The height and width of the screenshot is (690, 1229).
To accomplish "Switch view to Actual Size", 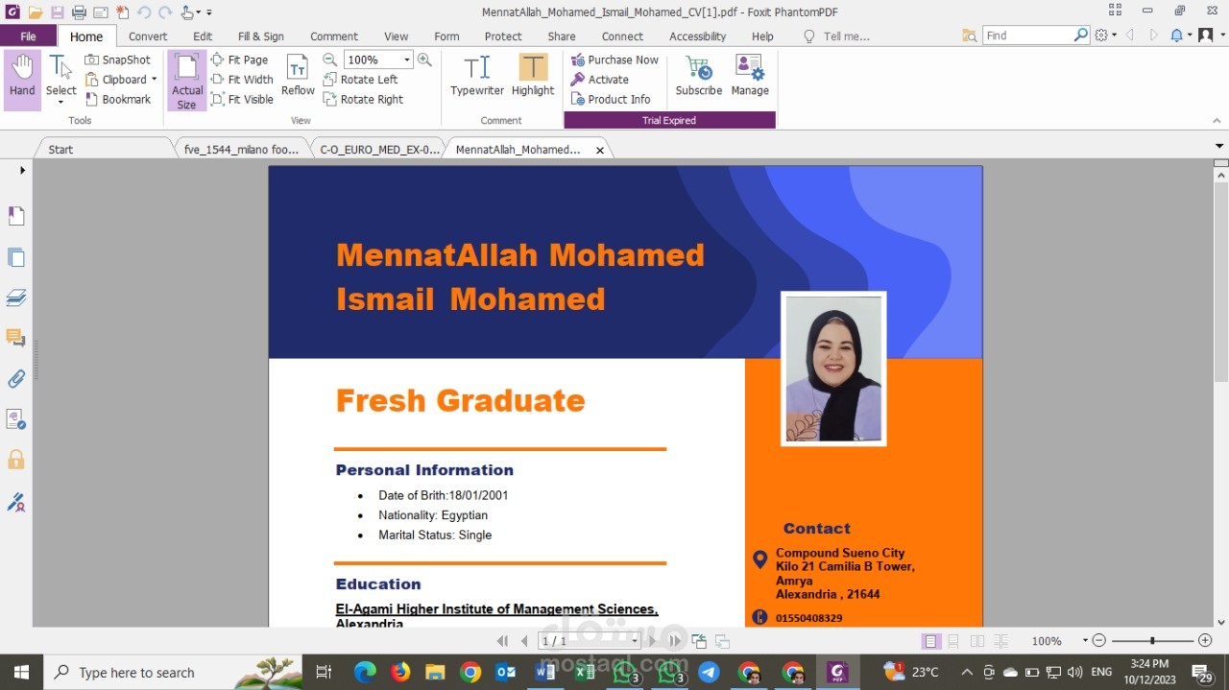I will [x=187, y=81].
